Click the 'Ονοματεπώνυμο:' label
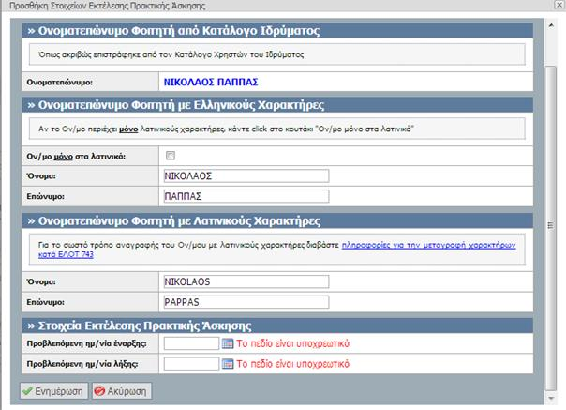 (x=60, y=82)
